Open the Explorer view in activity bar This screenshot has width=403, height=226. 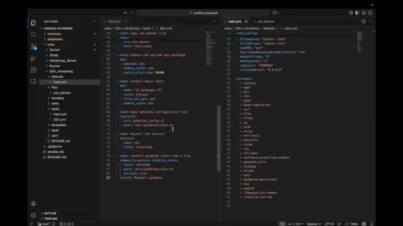(33, 23)
